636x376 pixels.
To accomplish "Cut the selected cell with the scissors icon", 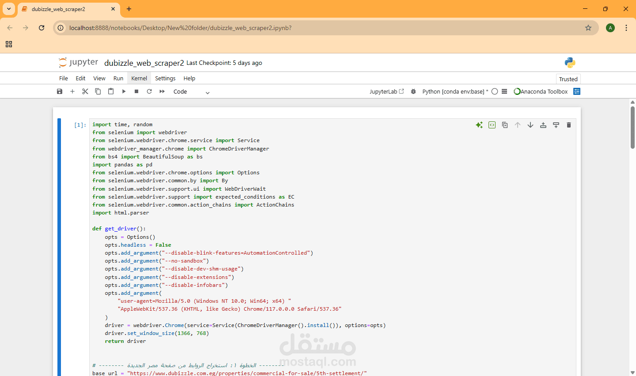I will point(85,91).
